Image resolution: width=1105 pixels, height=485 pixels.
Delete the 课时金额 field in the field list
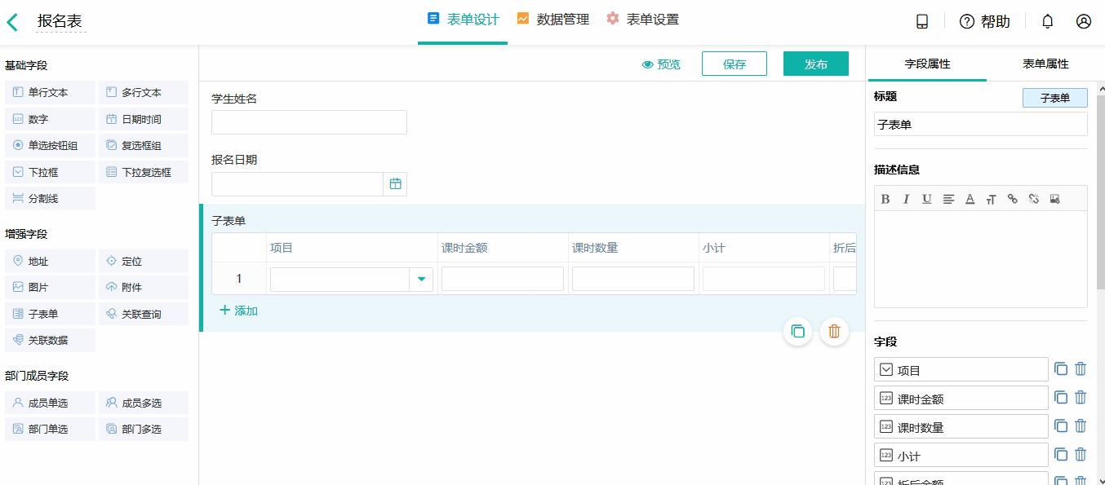(x=1081, y=397)
